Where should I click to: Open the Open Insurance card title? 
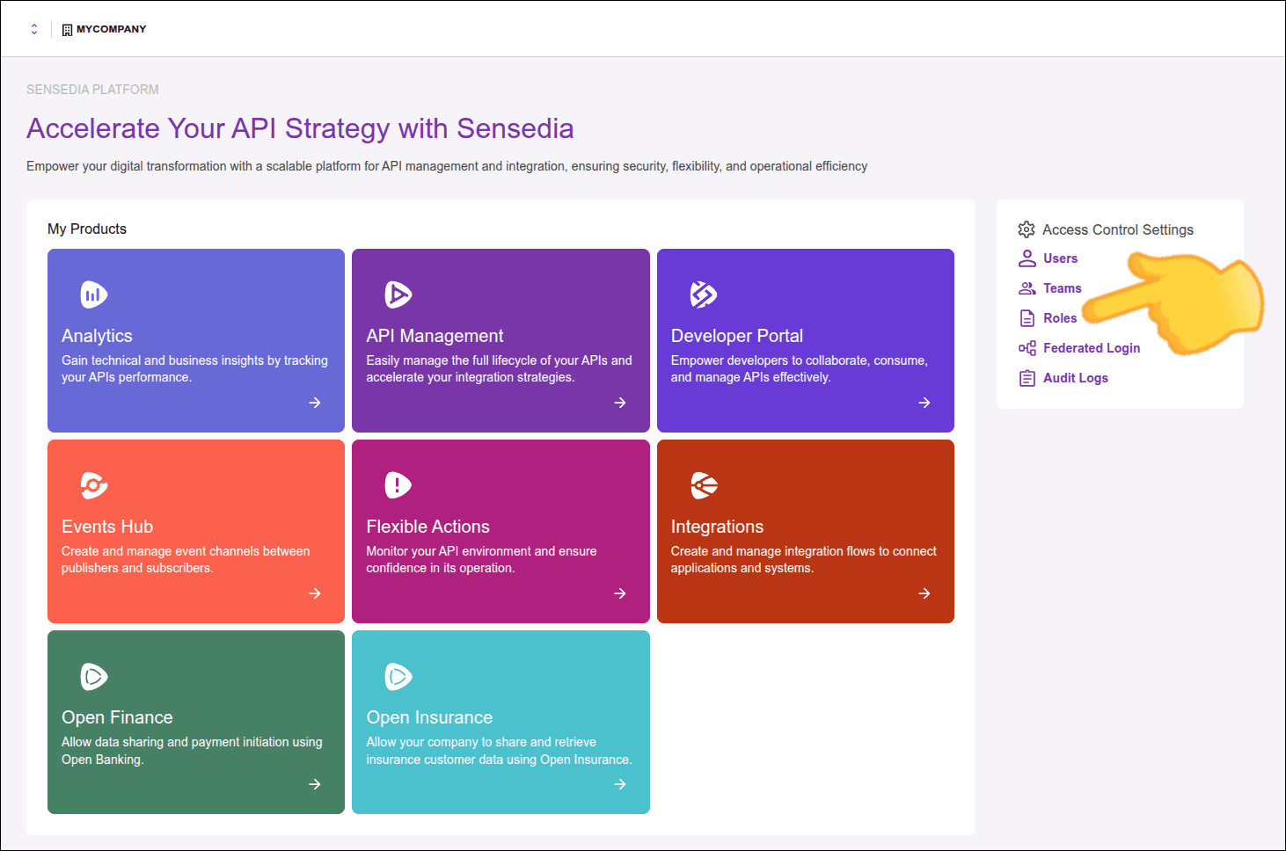pos(429,717)
